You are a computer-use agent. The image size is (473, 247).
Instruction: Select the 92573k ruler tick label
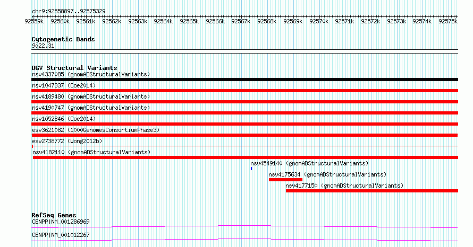tap(396, 21)
